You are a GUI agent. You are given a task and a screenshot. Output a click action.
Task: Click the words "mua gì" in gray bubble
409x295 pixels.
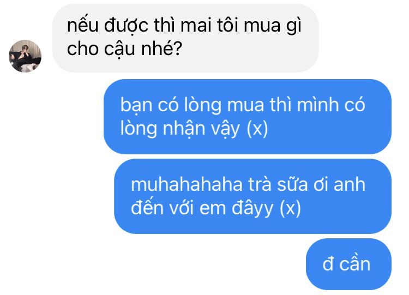tap(273, 27)
